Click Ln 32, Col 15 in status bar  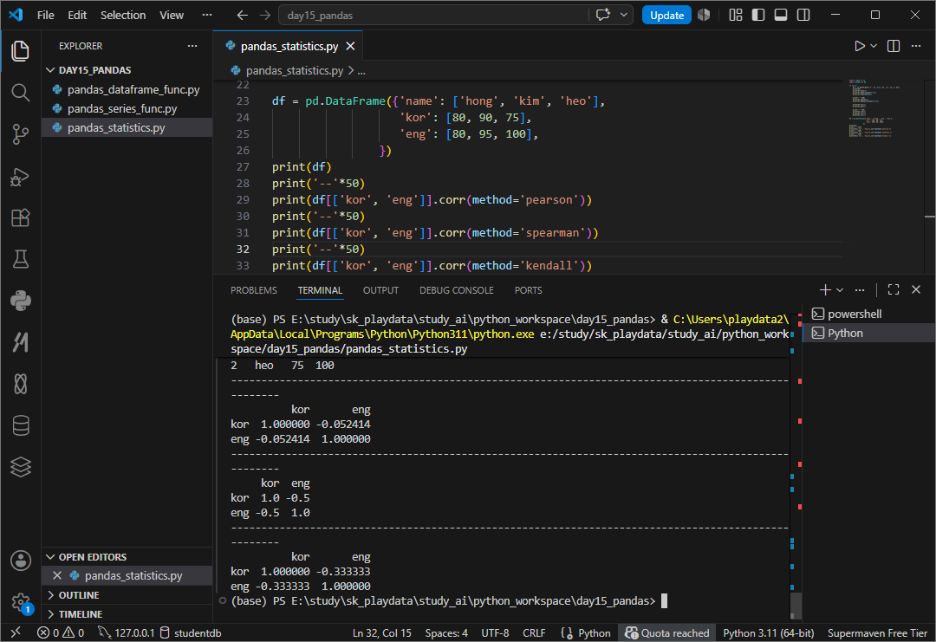(x=382, y=632)
